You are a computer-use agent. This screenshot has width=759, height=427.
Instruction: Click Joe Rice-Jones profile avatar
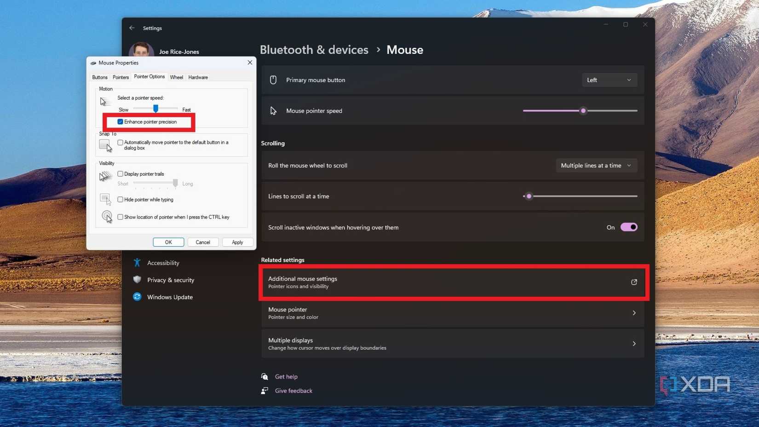coord(141,49)
